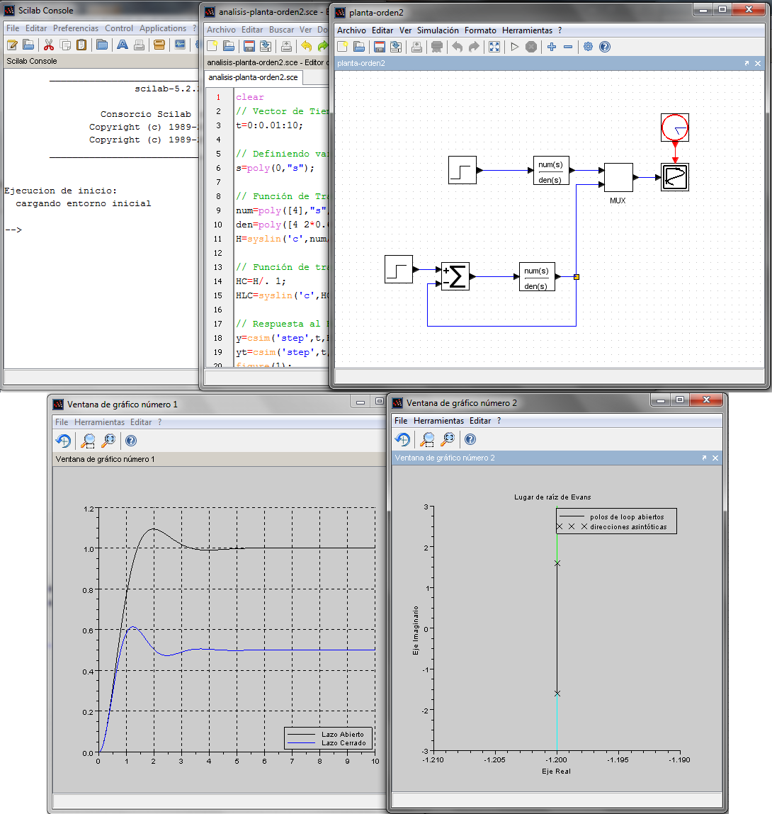Image resolution: width=772 pixels, height=814 pixels.
Task: Click the undo arrow in the editor toolbar
Action: point(307,46)
